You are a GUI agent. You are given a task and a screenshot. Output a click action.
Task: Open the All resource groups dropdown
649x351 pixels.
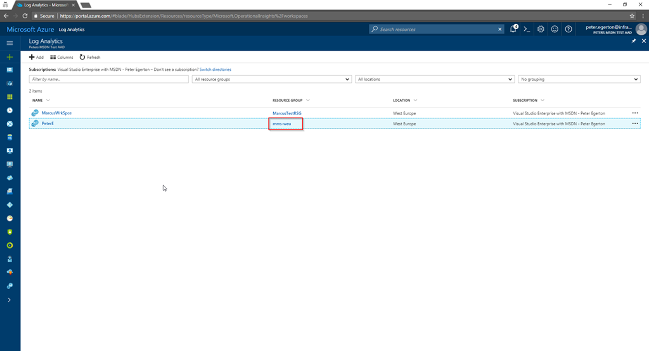pos(272,80)
